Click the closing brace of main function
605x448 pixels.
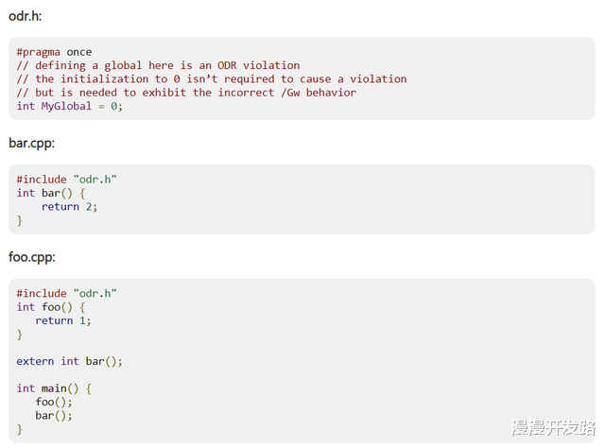[20, 429]
